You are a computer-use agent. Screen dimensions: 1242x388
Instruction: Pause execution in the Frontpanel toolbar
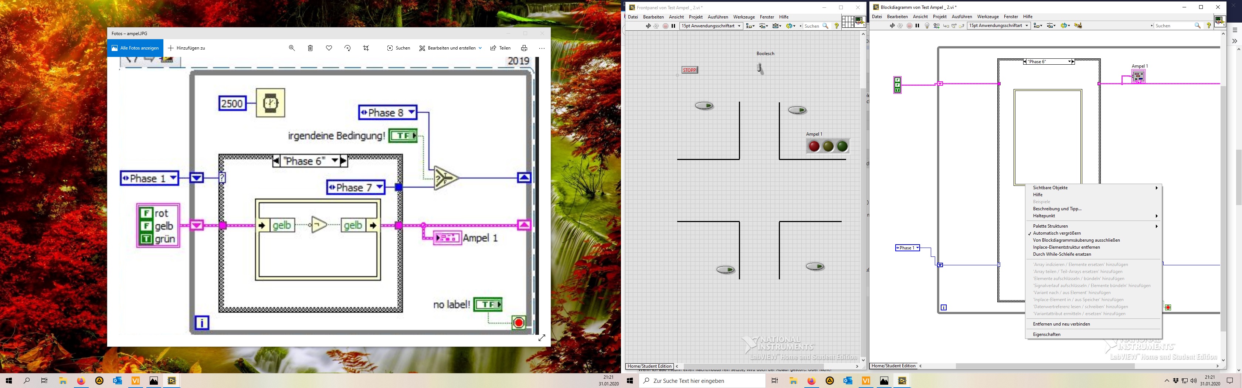[x=673, y=26]
